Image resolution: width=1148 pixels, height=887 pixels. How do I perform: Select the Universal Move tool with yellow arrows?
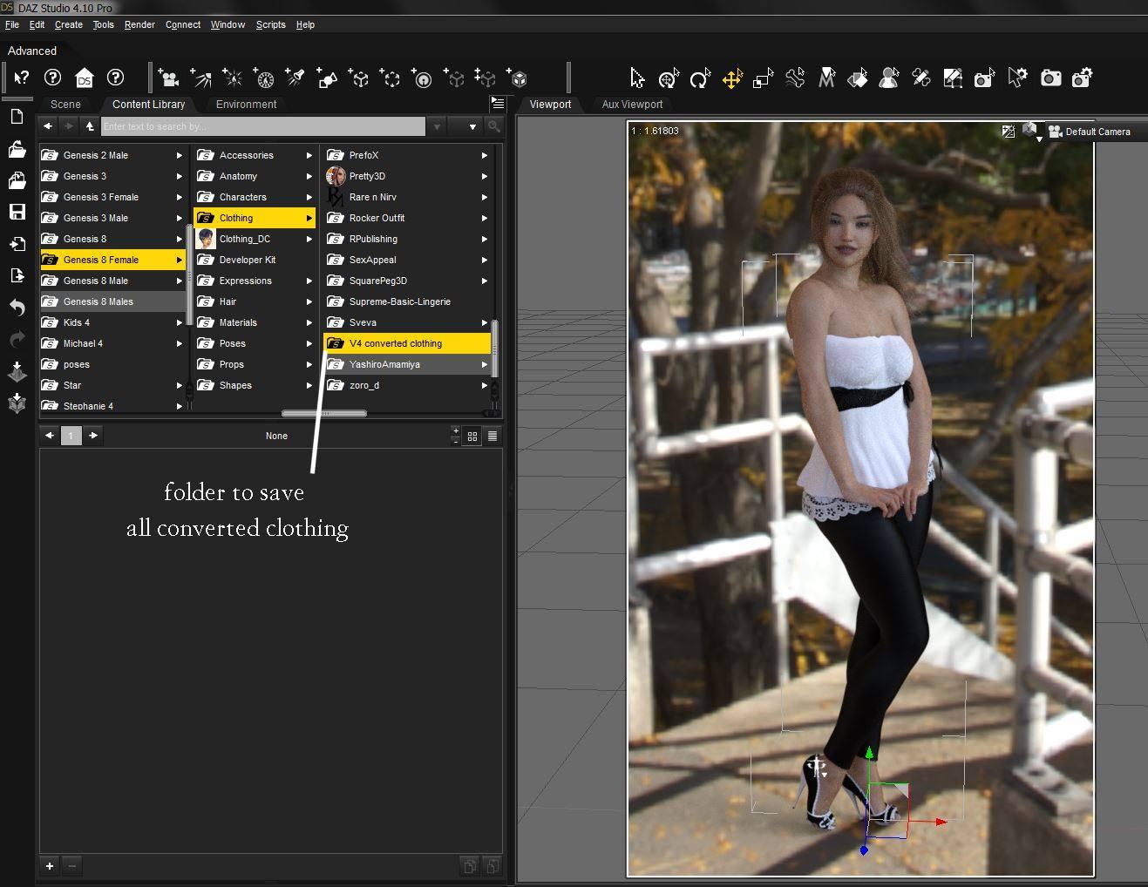731,78
